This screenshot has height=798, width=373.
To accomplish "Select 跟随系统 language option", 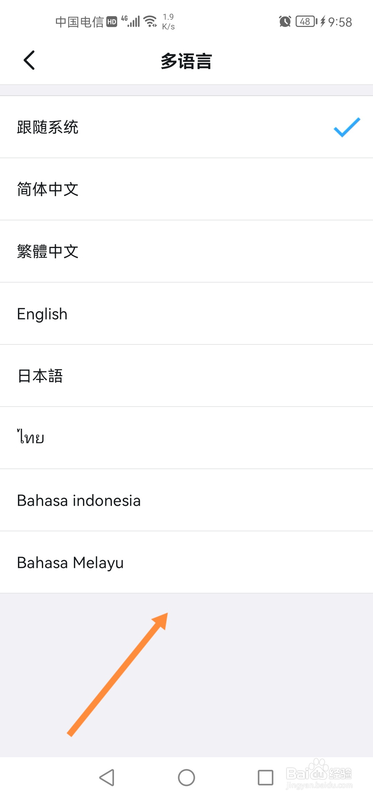I will pyautogui.click(x=48, y=127).
